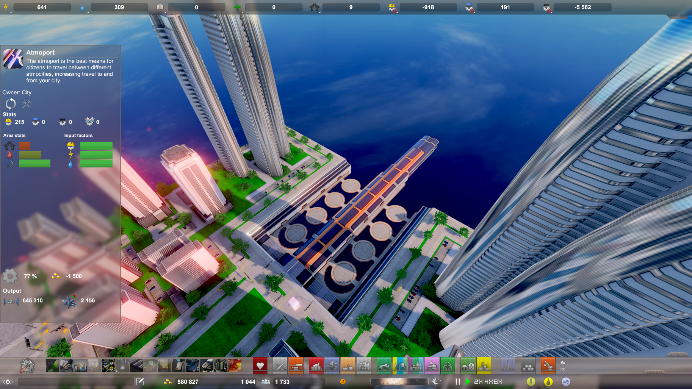Select the pink domed civic building category

click(432, 366)
